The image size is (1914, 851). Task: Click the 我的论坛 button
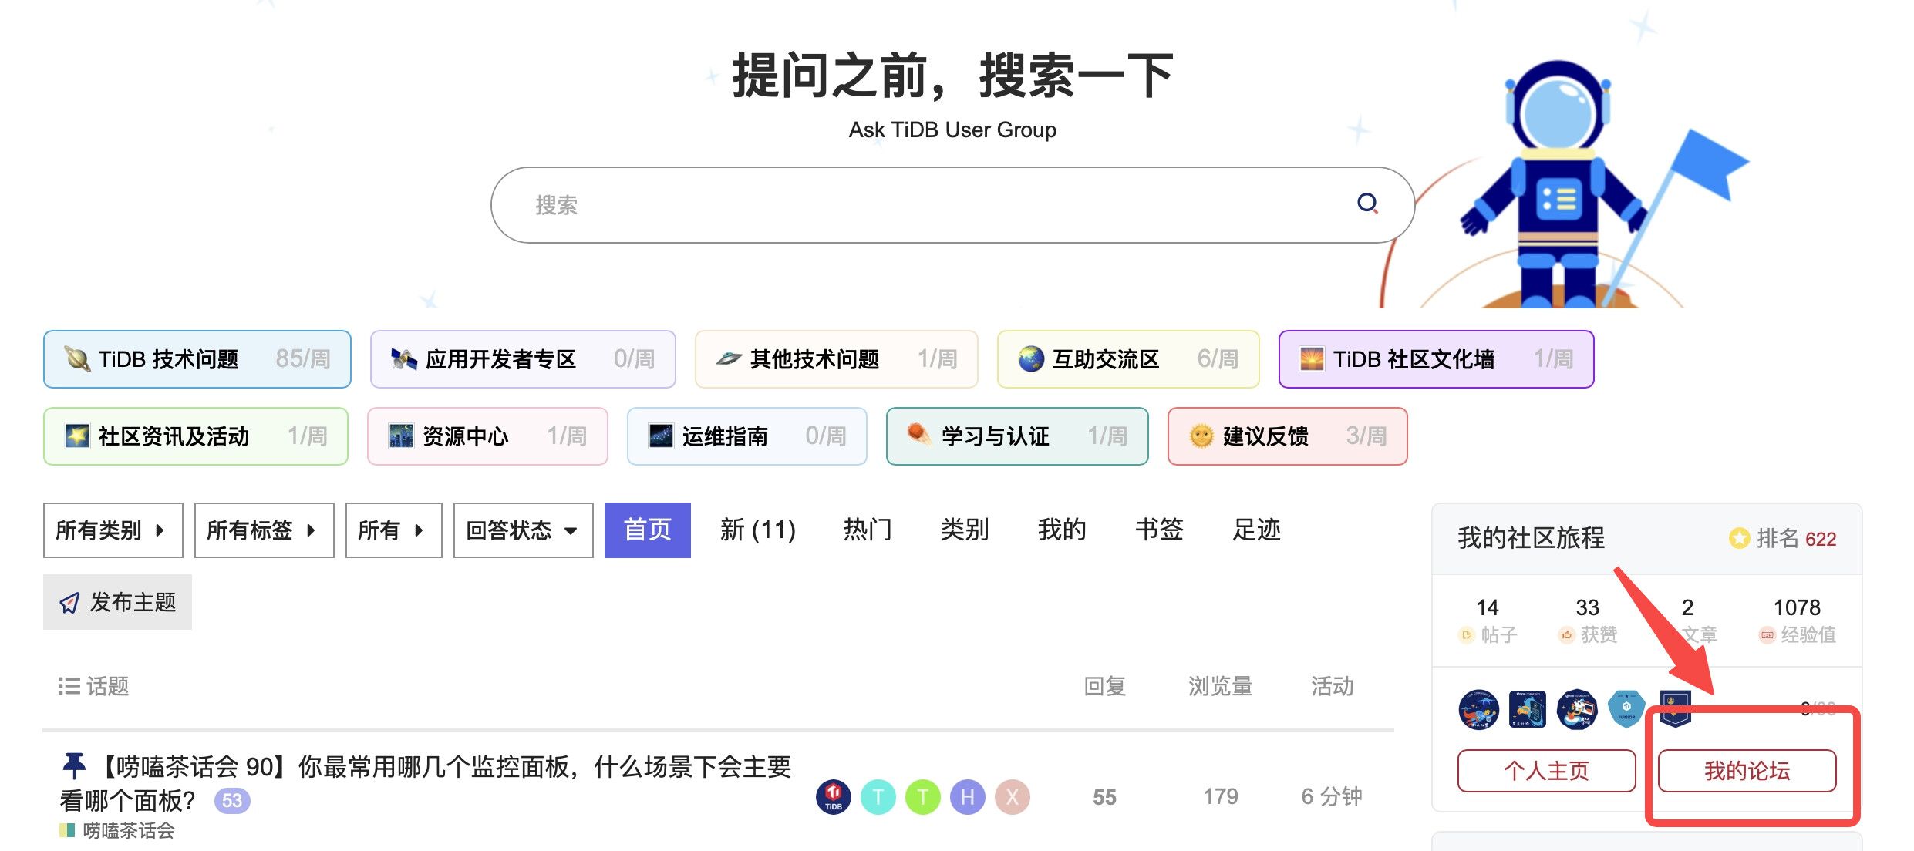(x=1747, y=770)
